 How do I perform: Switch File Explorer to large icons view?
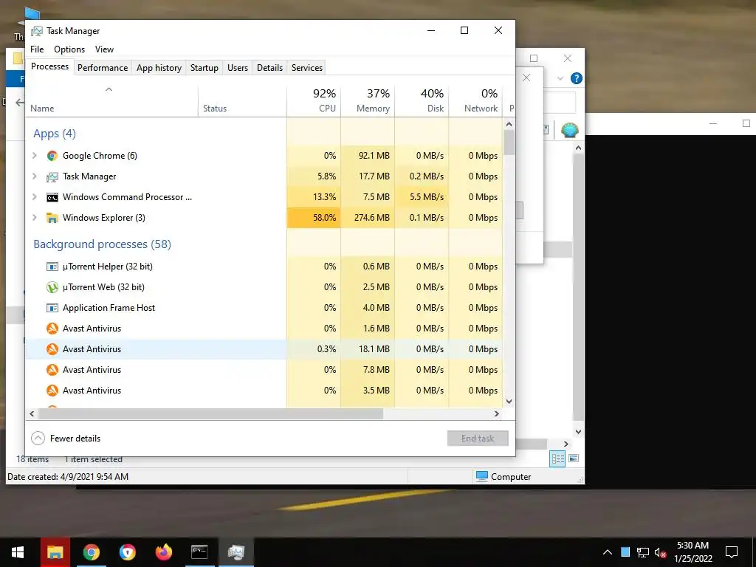click(574, 458)
